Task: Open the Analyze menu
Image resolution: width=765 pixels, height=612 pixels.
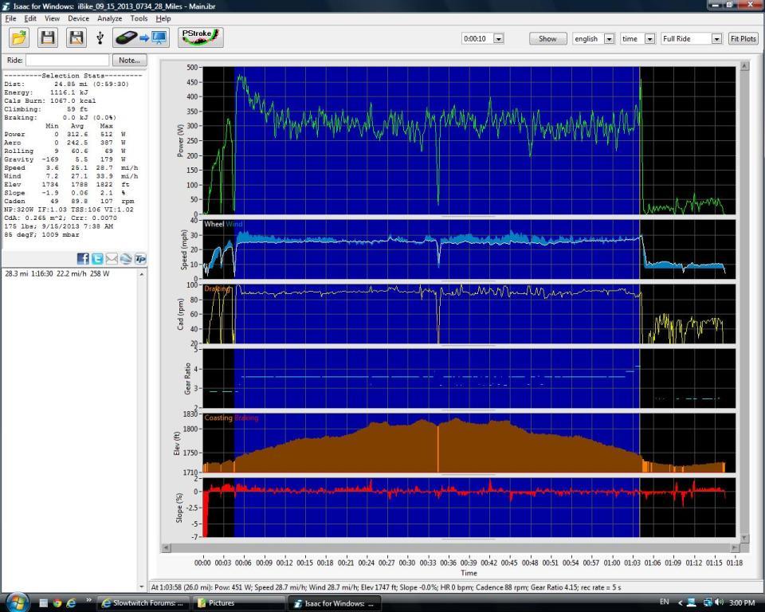Action: tap(109, 18)
